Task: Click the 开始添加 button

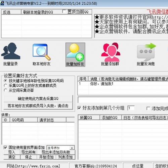Action: pos(46,157)
